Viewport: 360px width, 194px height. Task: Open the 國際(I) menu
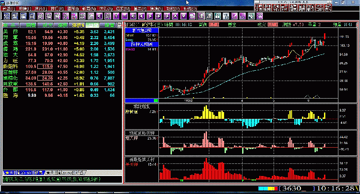point(73,9)
